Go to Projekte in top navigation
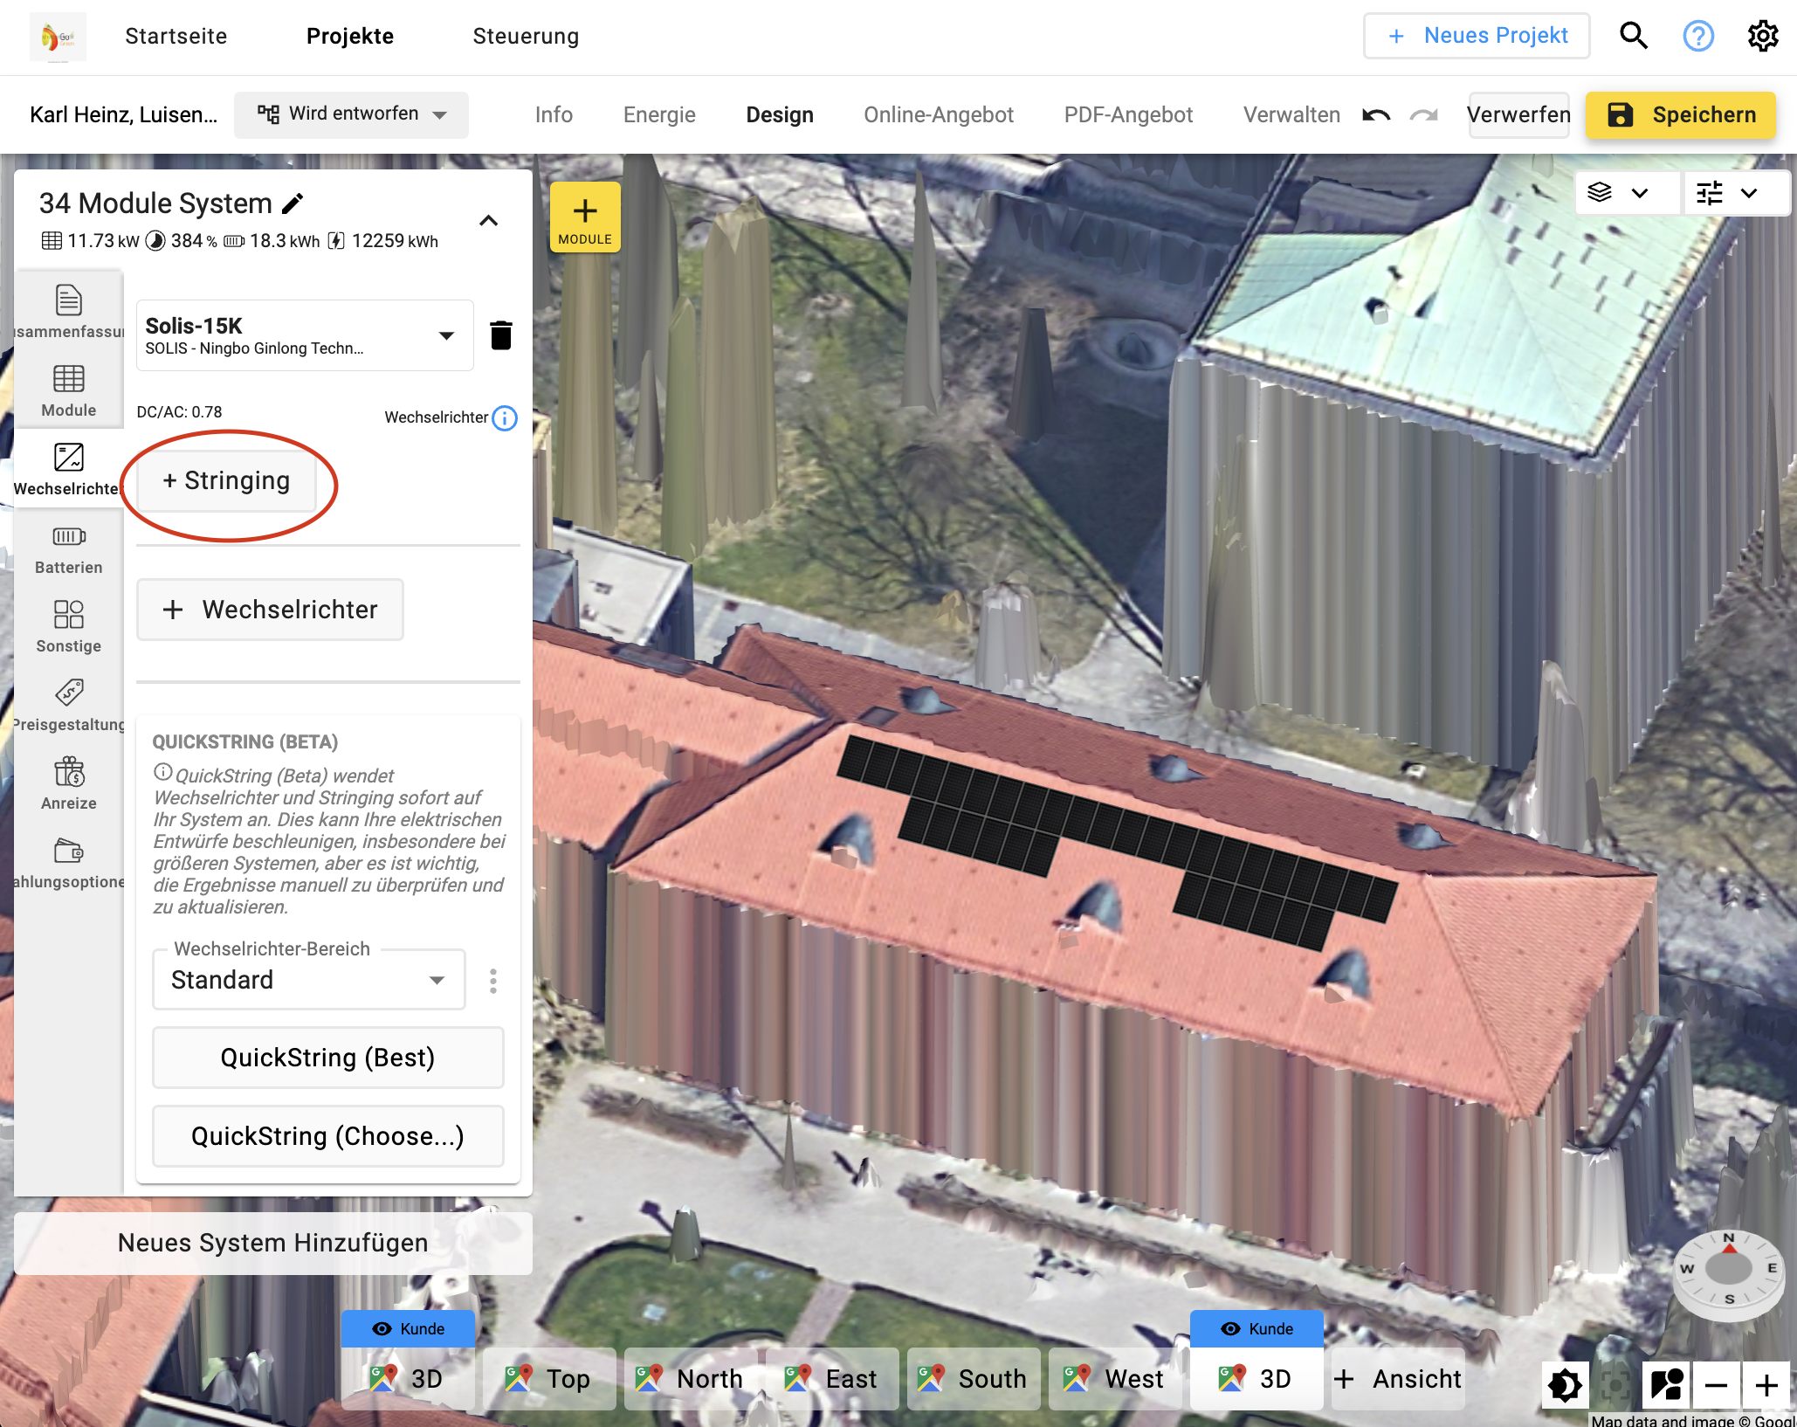Screen dimensions: 1797x1427 (350, 36)
